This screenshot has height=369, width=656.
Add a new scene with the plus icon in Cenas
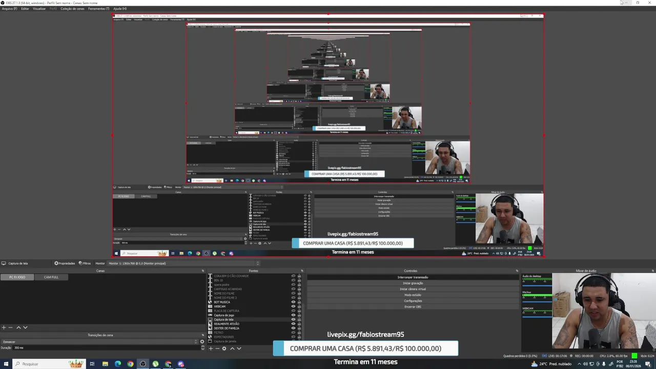pyautogui.click(x=4, y=327)
